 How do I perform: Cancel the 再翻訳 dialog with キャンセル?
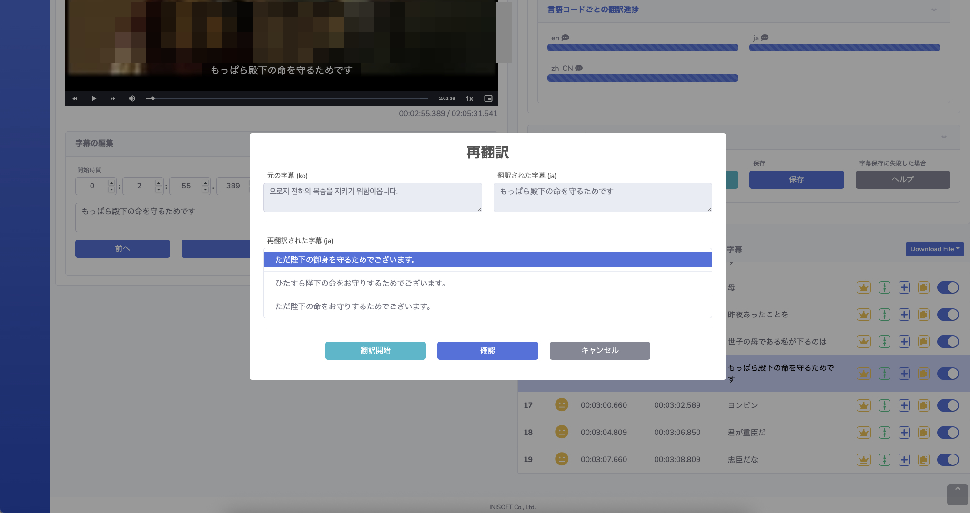click(x=599, y=350)
